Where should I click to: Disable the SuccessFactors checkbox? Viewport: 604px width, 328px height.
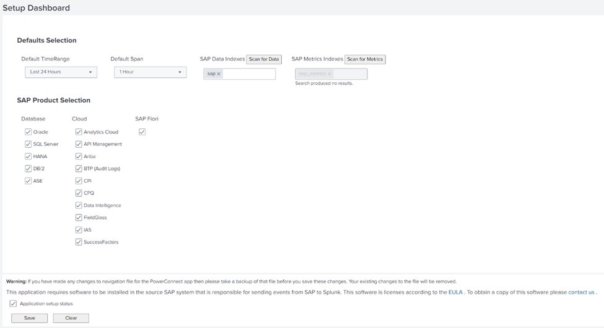coord(79,242)
